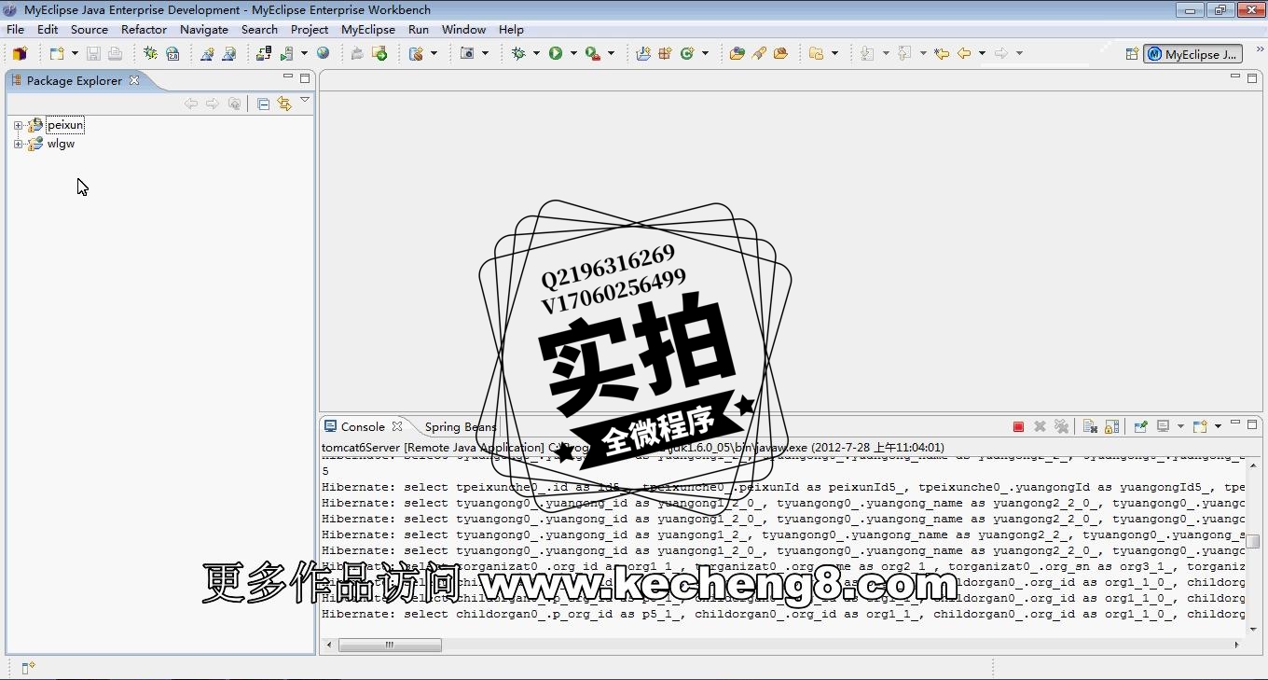
Task: Open the Run menu
Action: coord(419,29)
